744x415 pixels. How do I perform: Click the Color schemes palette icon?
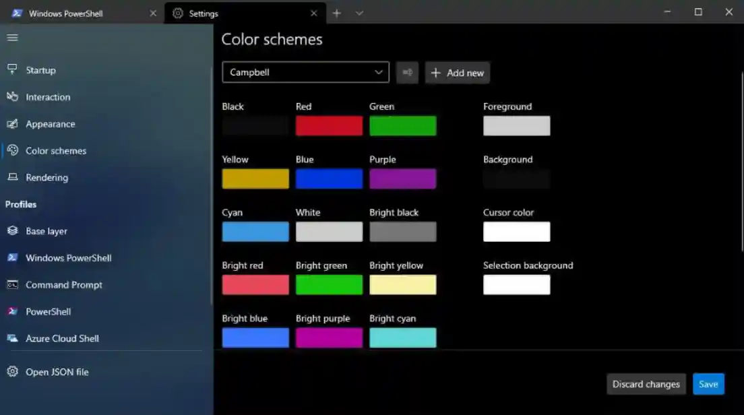coord(12,150)
